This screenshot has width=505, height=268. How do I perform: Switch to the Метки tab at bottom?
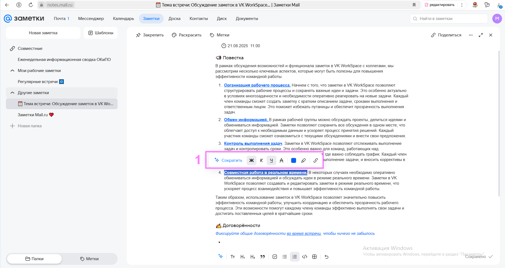tap(90, 259)
